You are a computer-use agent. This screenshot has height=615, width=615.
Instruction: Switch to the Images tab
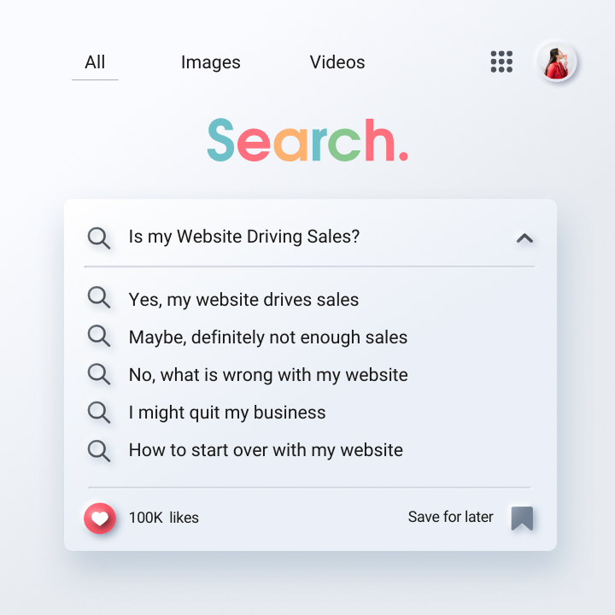pos(211,62)
